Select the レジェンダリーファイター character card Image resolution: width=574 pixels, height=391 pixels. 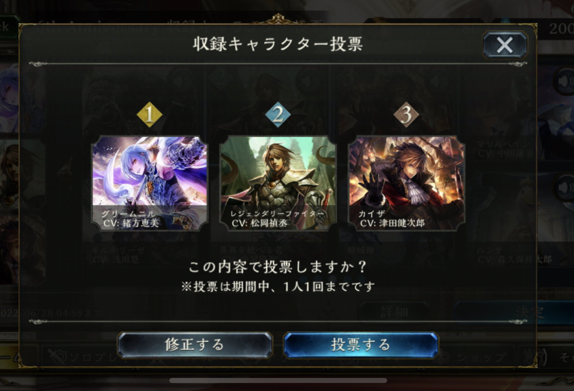(278, 183)
